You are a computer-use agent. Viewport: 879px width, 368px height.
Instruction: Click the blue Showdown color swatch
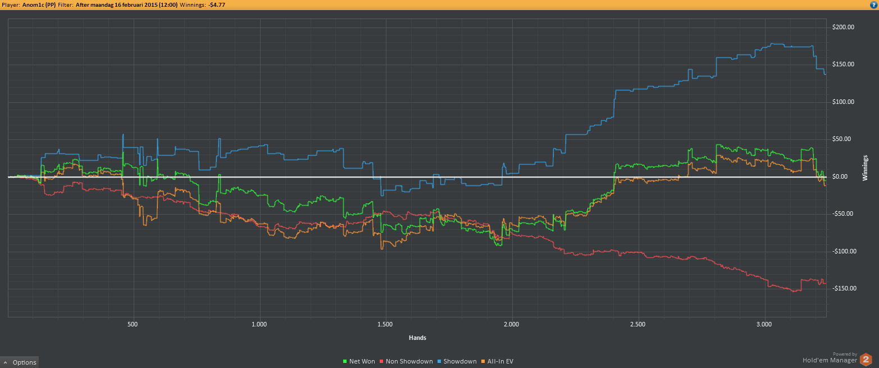tap(439, 361)
